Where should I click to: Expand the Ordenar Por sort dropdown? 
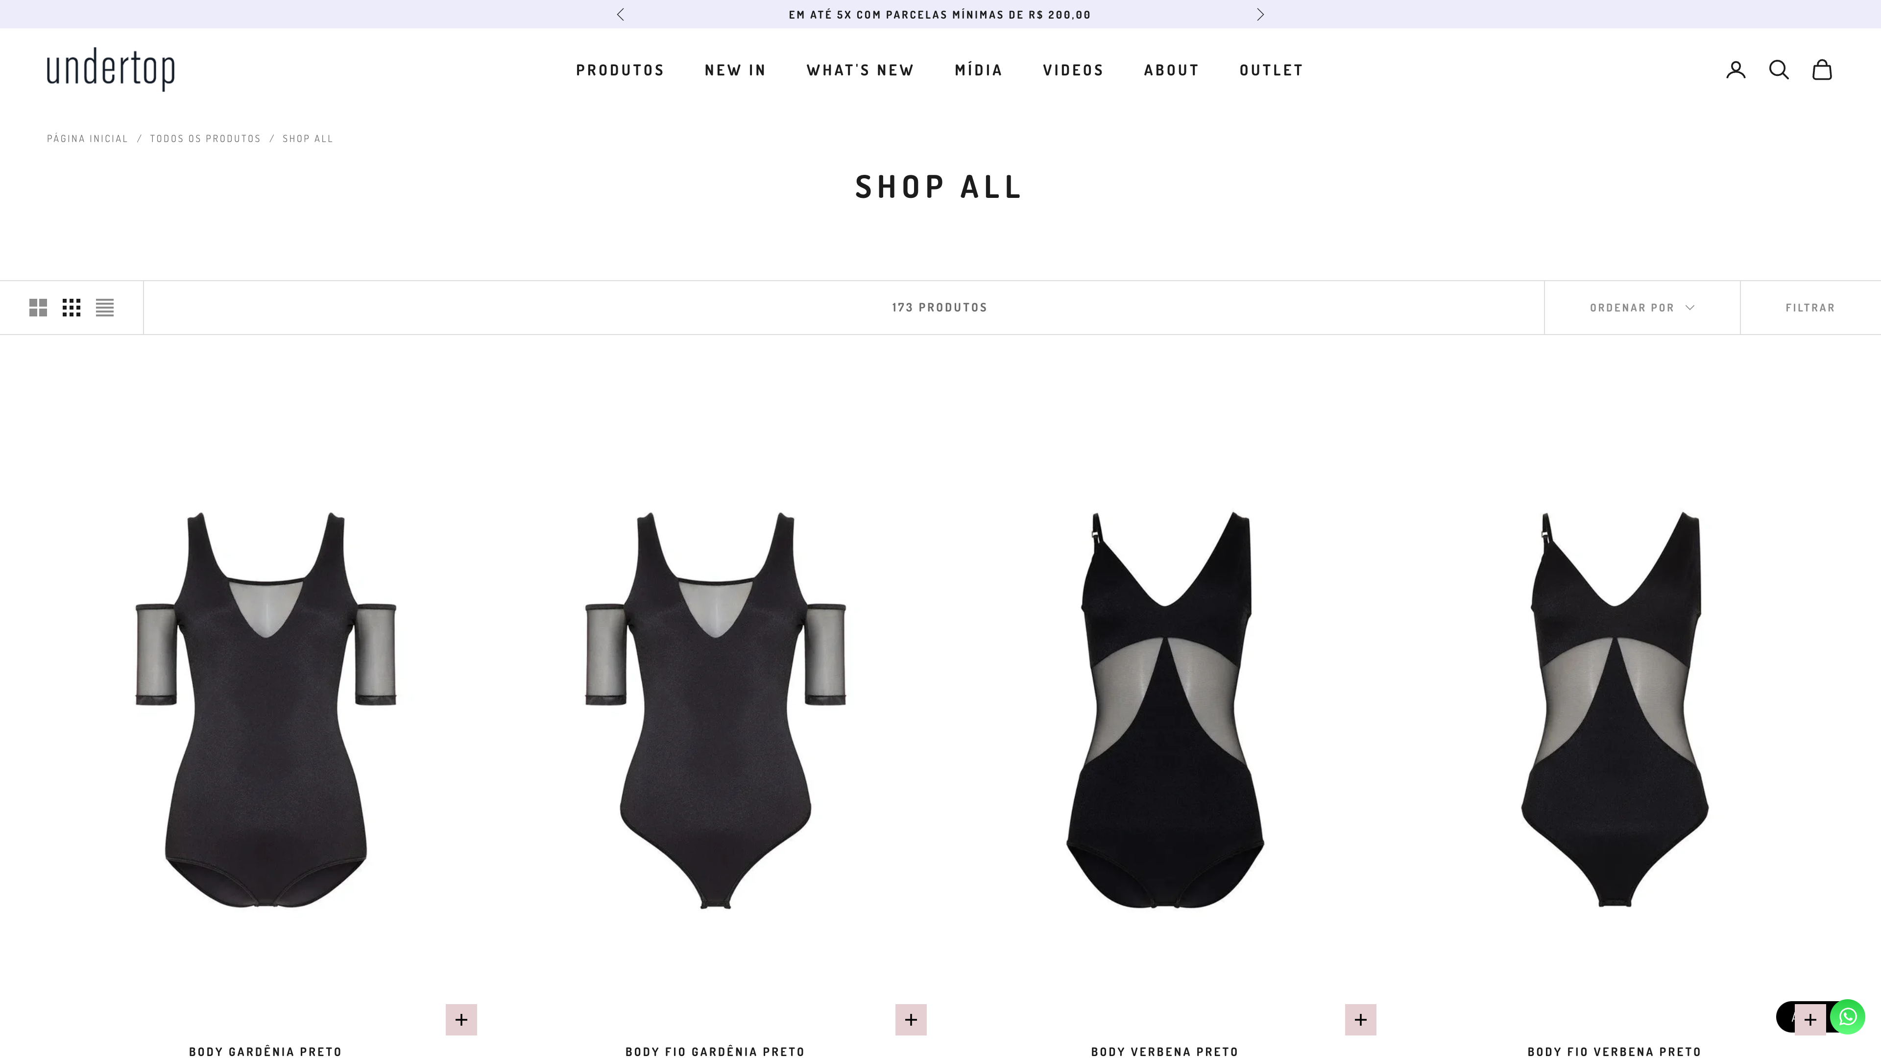[x=1641, y=308]
